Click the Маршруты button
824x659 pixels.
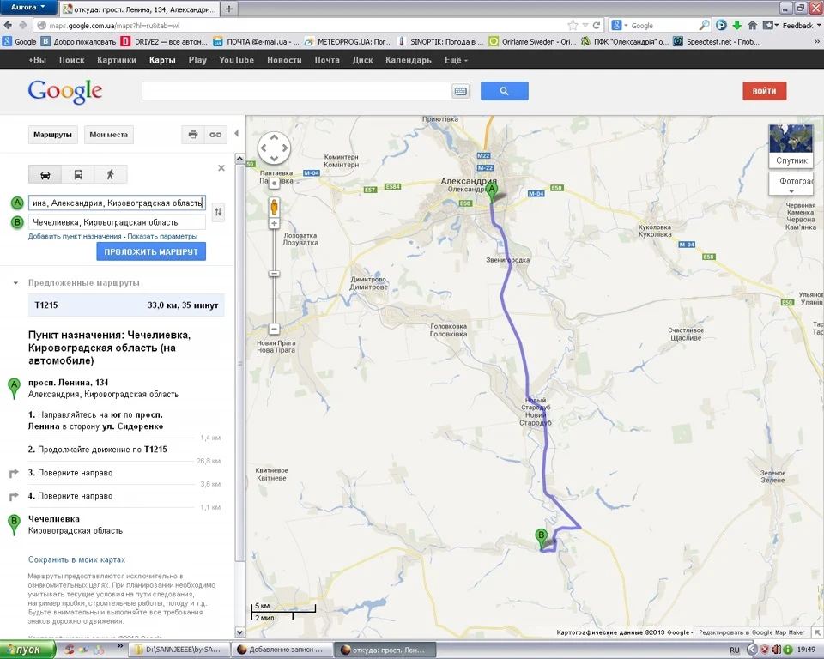[52, 135]
